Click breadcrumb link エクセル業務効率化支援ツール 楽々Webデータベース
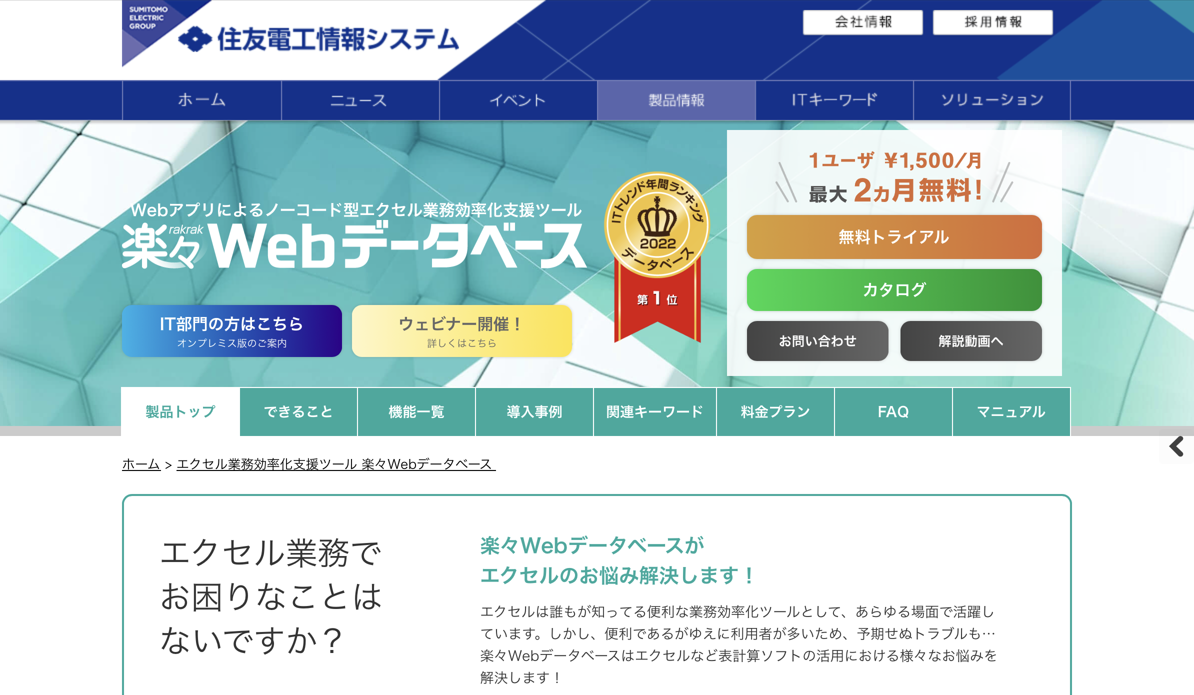Screen dimensions: 1194x695 pyautogui.click(x=336, y=464)
